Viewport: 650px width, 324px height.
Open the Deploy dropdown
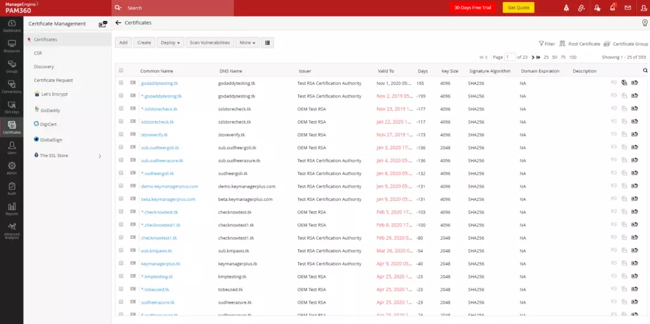[x=170, y=42]
